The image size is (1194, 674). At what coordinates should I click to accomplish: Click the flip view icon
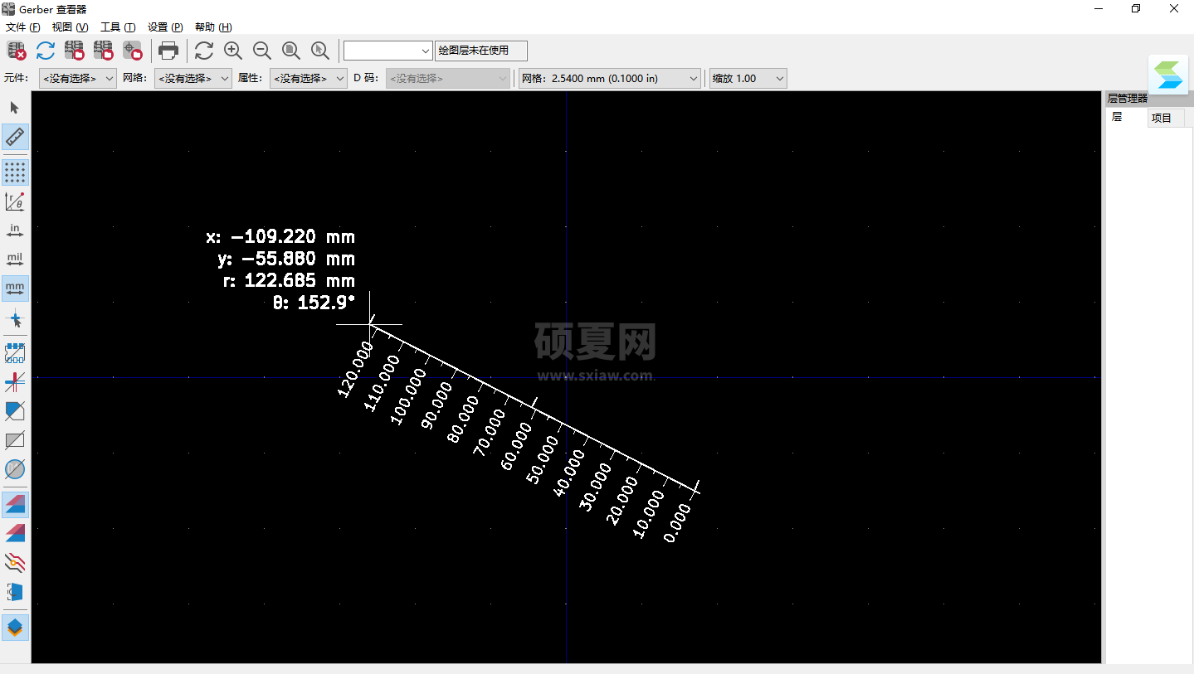click(x=15, y=592)
